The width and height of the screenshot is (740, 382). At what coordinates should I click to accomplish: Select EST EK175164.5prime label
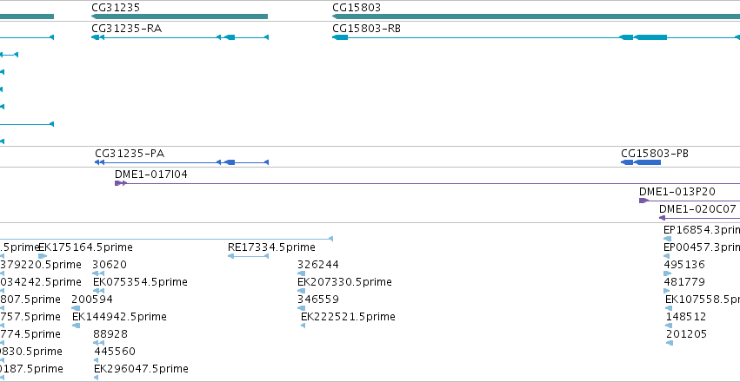click(x=85, y=247)
